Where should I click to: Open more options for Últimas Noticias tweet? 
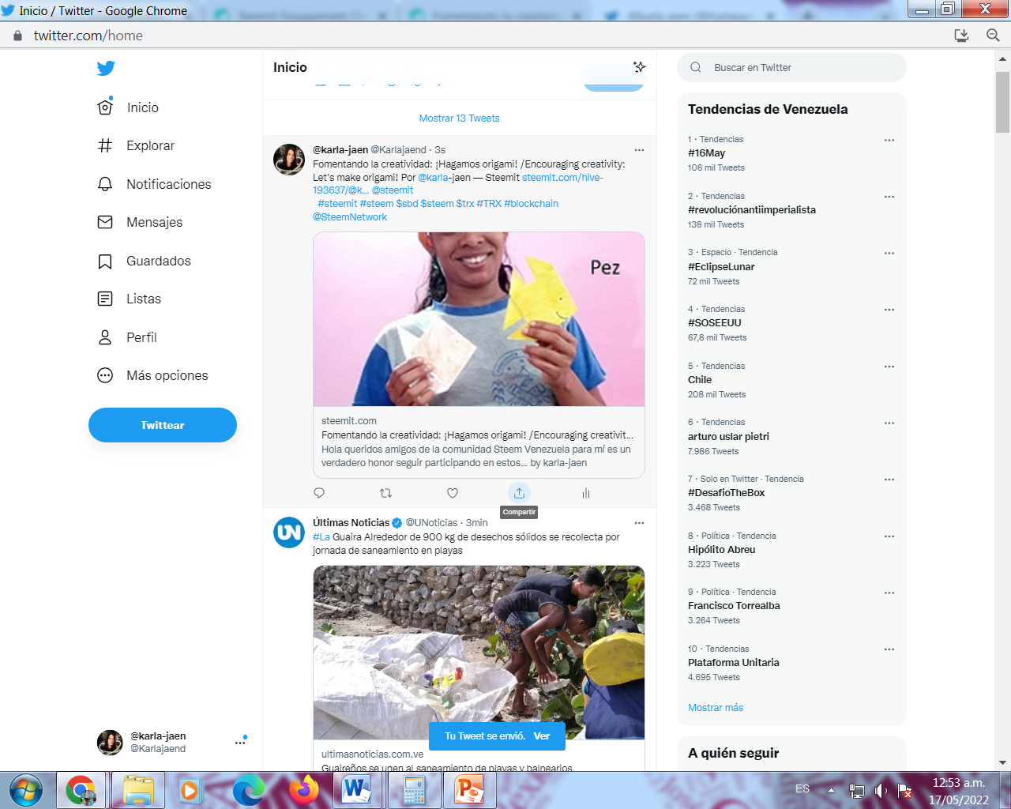pyautogui.click(x=639, y=523)
